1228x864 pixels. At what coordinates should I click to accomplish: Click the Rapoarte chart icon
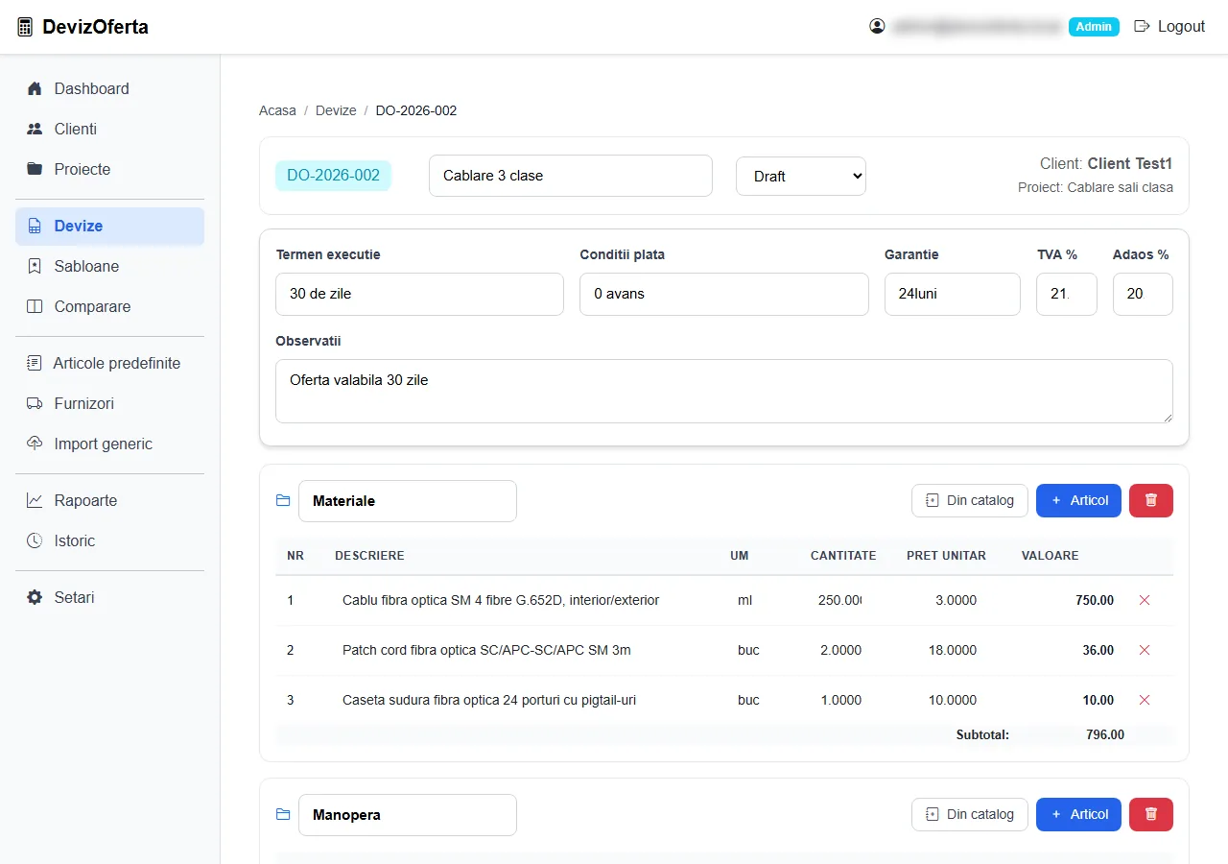(35, 500)
